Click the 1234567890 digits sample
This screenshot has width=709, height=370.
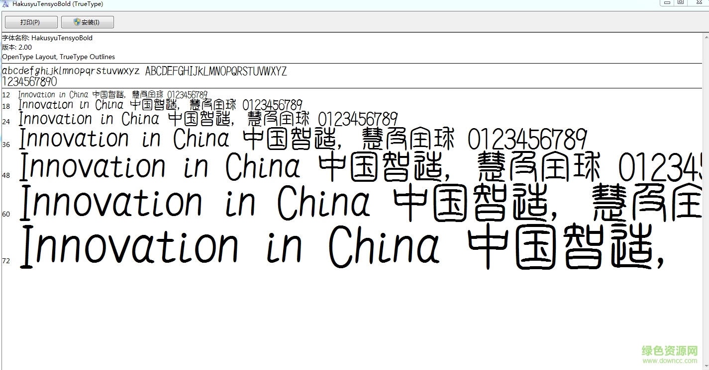(x=30, y=81)
